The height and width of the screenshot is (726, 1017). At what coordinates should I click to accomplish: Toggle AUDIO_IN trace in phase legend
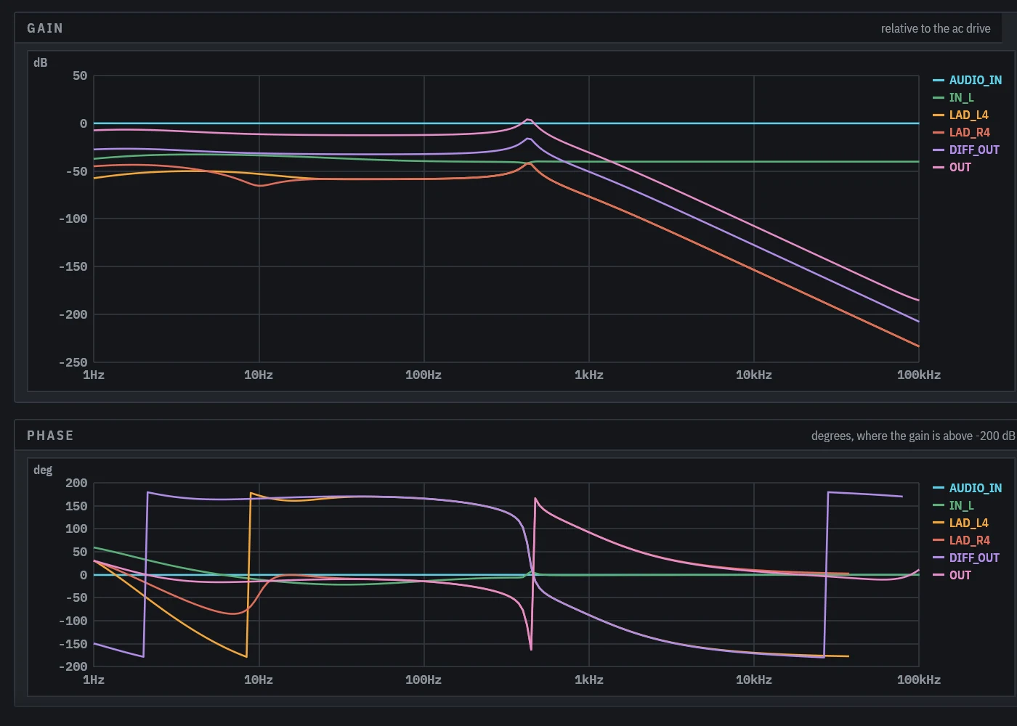[x=967, y=488]
